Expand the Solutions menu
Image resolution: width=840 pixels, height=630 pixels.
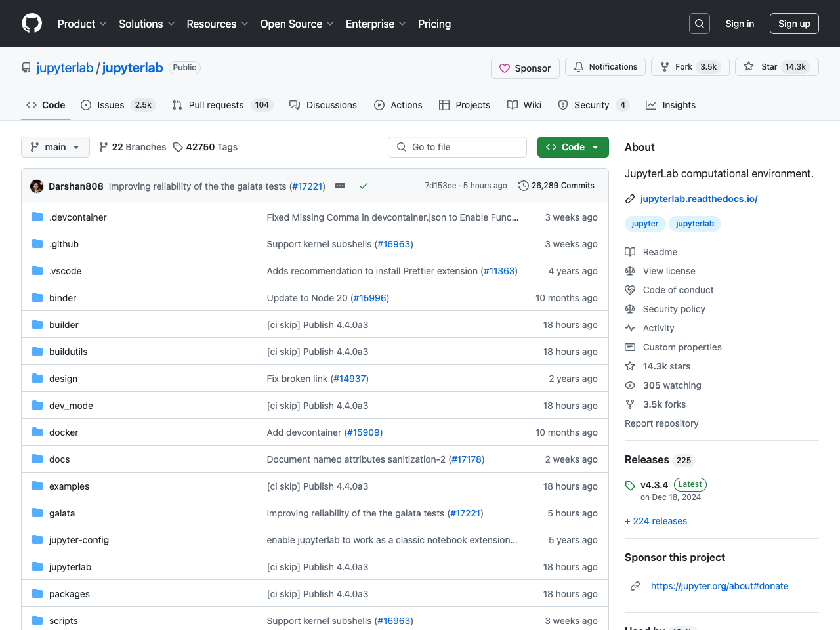pos(147,24)
